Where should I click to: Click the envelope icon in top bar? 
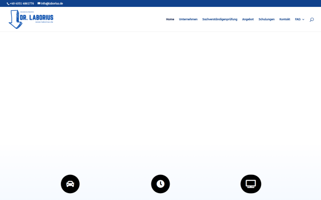[39, 3]
